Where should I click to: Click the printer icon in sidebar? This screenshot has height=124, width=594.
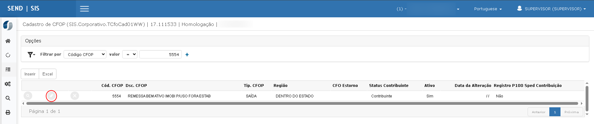coord(8,113)
